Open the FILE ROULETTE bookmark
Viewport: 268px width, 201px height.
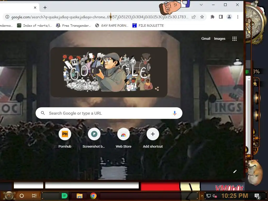[x=148, y=25]
